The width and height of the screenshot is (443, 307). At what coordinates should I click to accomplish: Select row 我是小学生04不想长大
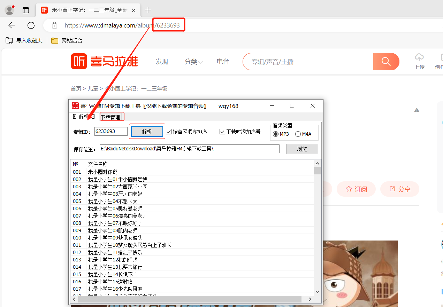point(192,201)
